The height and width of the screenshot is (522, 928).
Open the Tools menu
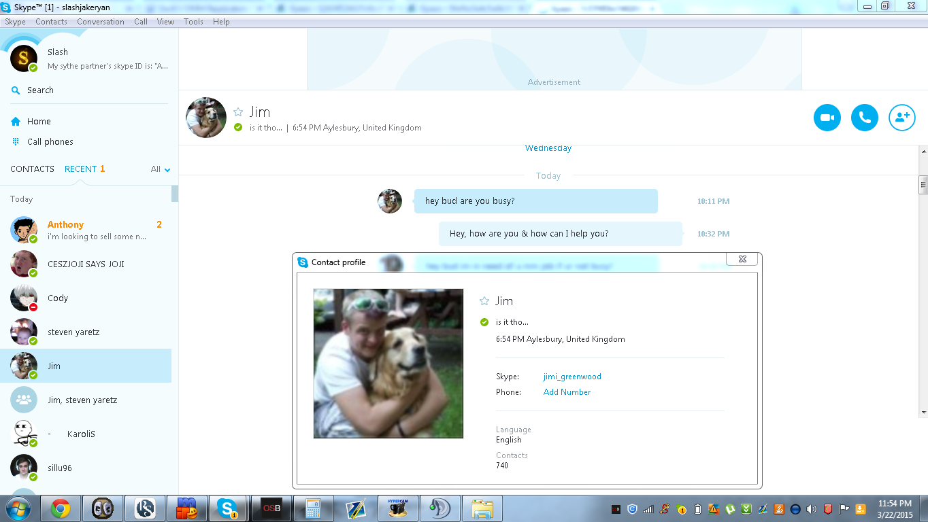point(193,22)
